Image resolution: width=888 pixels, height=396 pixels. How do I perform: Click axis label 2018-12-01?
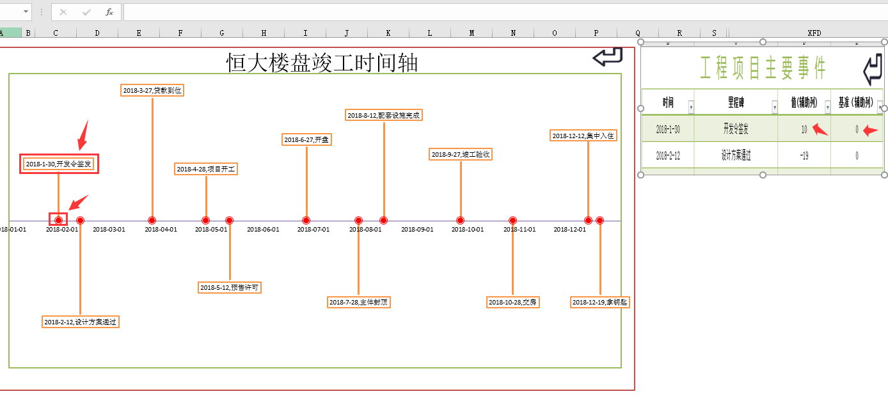click(x=569, y=230)
